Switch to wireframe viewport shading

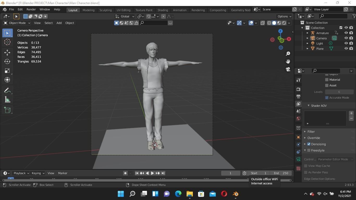(x=269, y=23)
